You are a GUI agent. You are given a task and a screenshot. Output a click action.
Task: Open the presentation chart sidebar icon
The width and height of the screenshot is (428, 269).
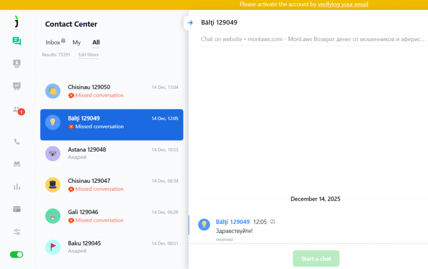tap(17, 86)
